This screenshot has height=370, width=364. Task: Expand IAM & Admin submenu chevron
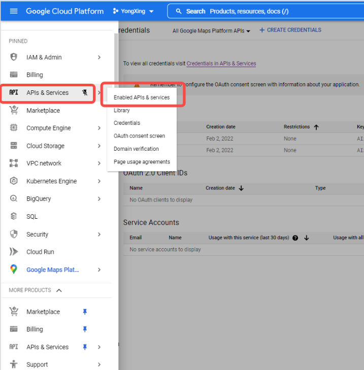click(99, 57)
